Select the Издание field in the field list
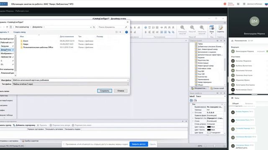268x150 pixels. [201, 57]
